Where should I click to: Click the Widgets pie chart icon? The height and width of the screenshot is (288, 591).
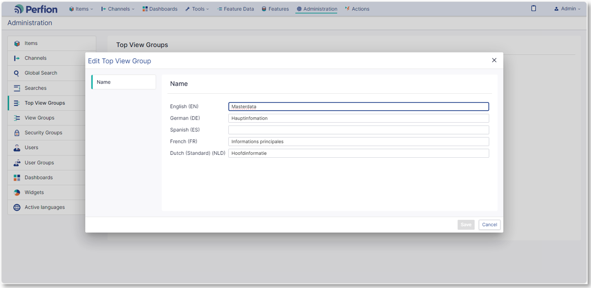tap(17, 192)
